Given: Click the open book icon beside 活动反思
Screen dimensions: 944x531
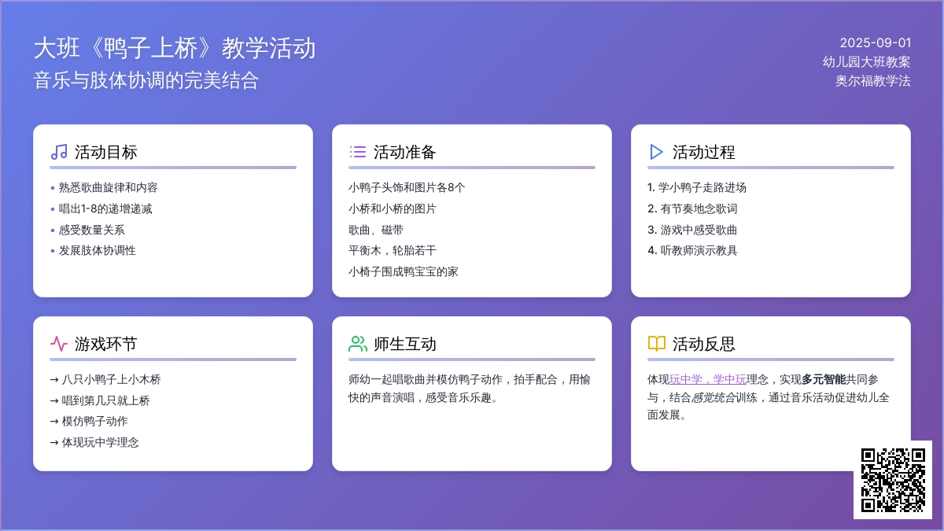Looking at the screenshot, I should click(x=657, y=344).
